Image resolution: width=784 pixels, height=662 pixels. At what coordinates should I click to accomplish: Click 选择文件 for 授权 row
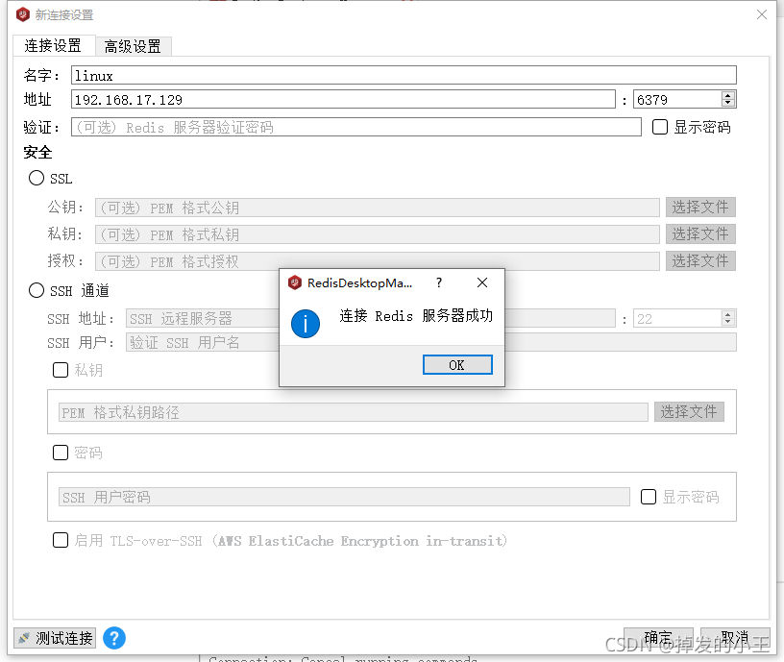click(x=700, y=261)
